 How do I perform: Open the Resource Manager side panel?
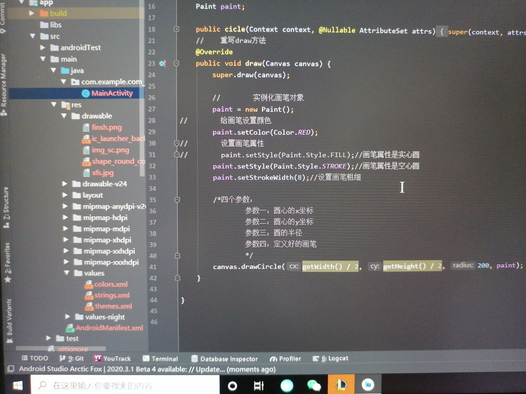tap(4, 85)
